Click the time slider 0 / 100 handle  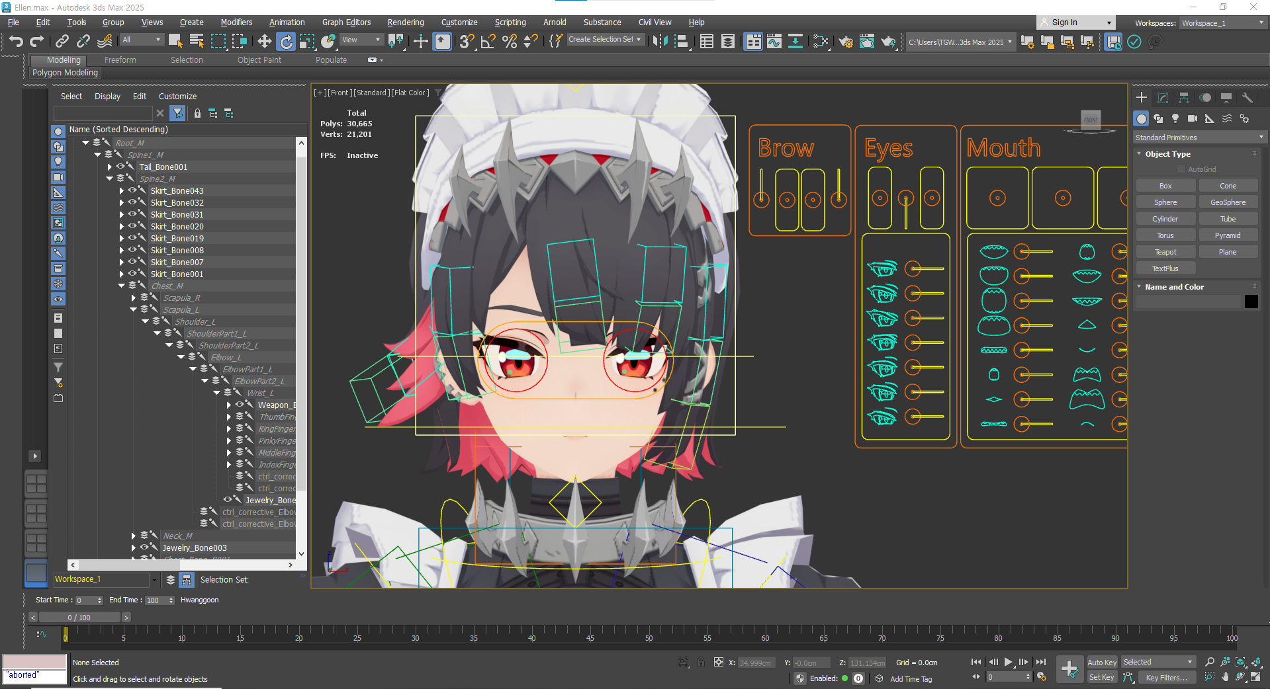(79, 618)
